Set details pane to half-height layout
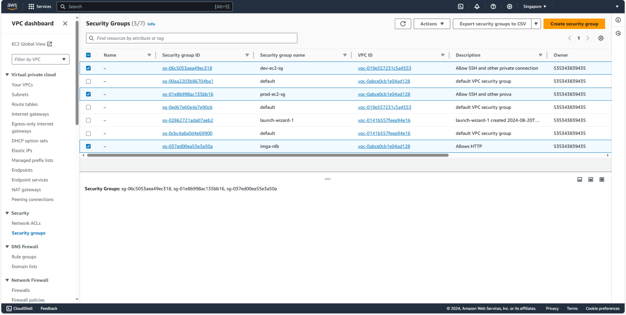This screenshot has height=315, width=626. pos(591,180)
